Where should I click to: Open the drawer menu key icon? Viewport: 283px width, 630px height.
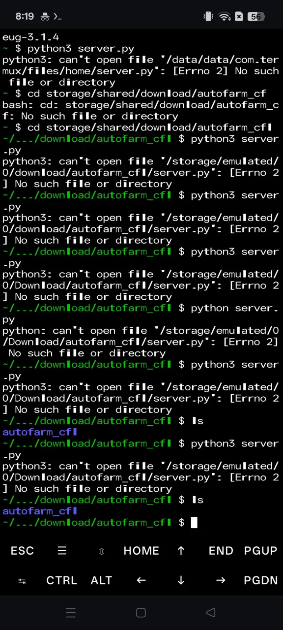(62, 551)
